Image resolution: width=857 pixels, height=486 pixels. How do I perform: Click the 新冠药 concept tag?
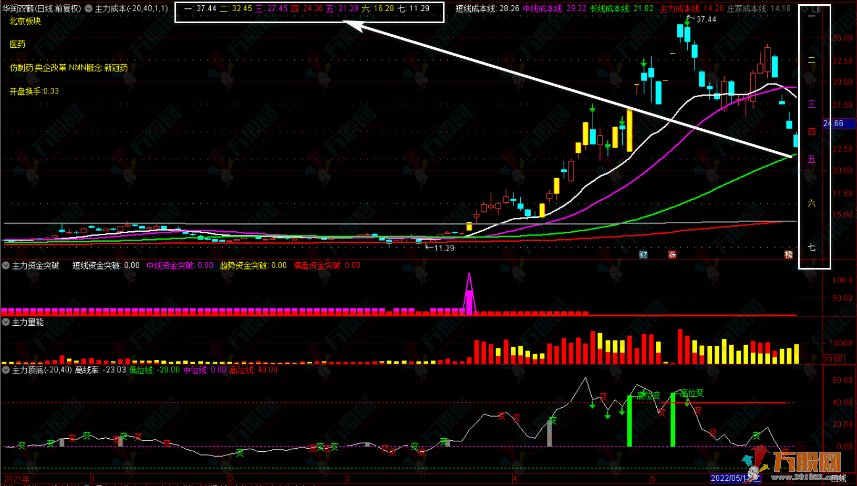(x=116, y=68)
